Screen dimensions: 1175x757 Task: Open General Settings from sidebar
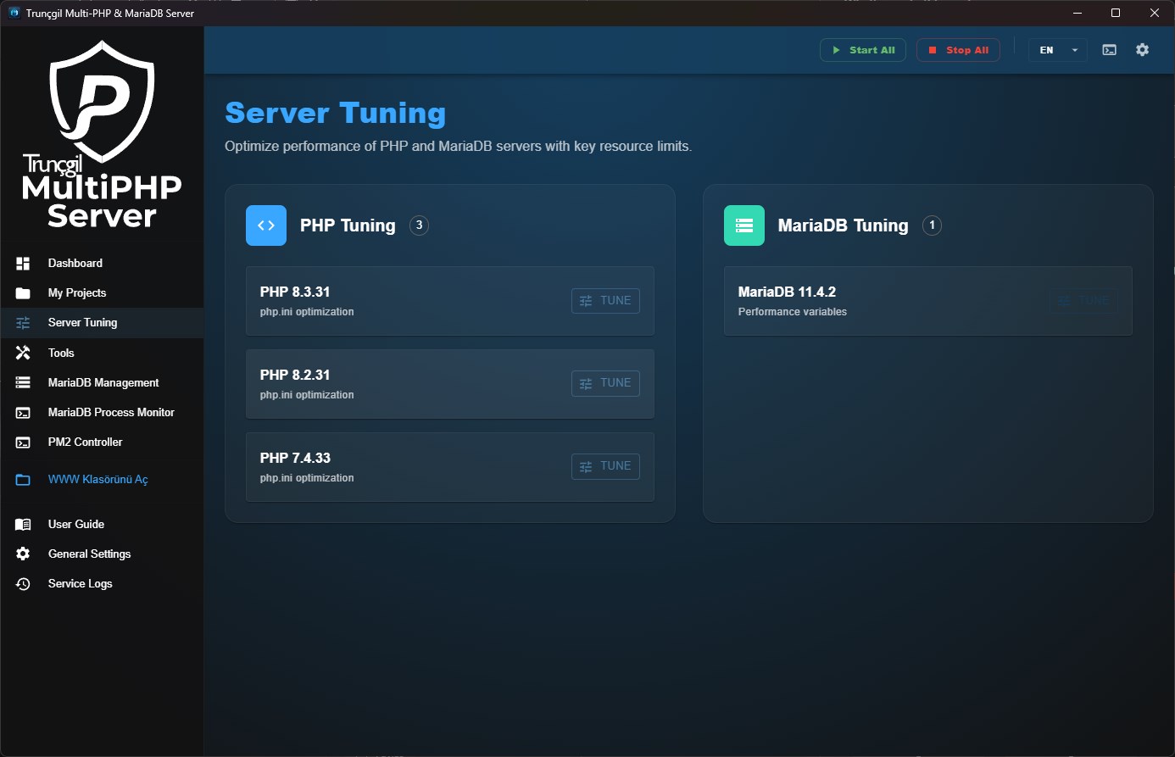(x=102, y=554)
